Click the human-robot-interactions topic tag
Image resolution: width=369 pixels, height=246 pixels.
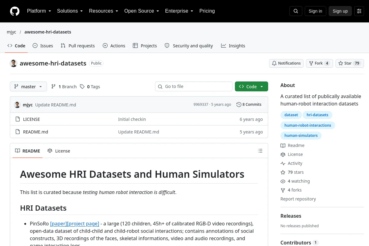pos(308,125)
